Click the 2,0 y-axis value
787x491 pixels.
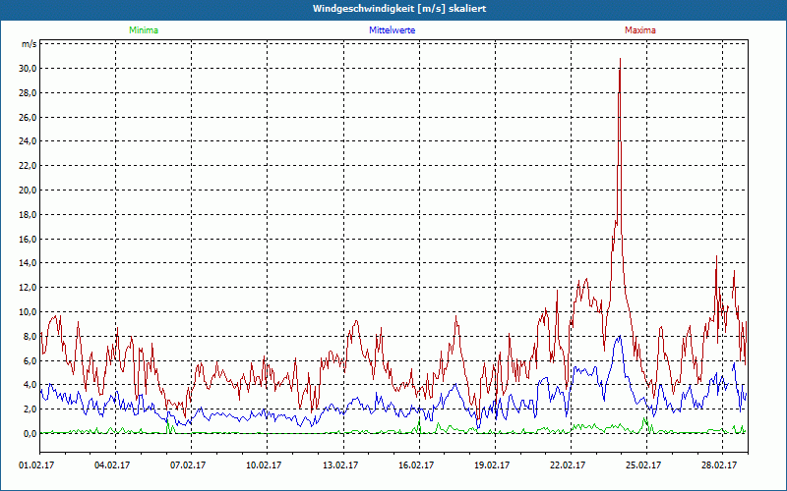click(x=30, y=409)
